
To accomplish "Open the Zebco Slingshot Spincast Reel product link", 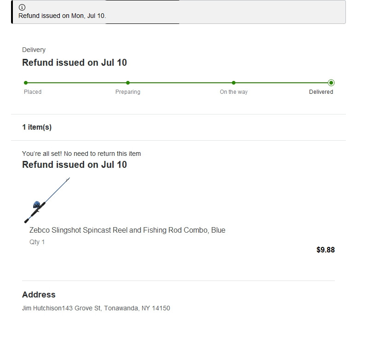I will pos(127,230).
